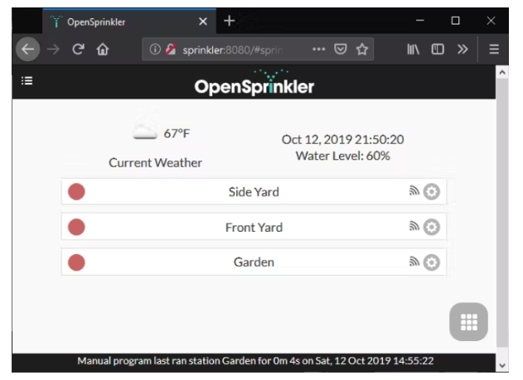Open Current Weather details
The image size is (523, 380).
(x=155, y=163)
